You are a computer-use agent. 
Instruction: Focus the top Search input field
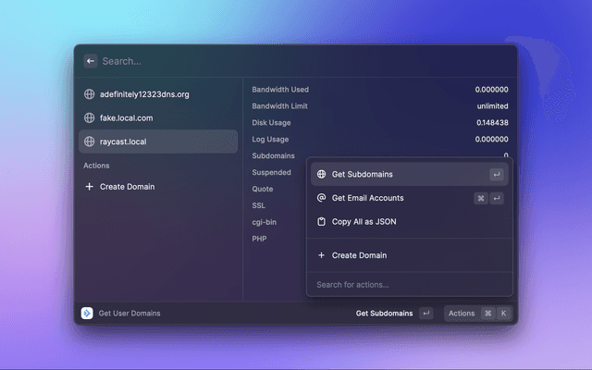click(277, 61)
